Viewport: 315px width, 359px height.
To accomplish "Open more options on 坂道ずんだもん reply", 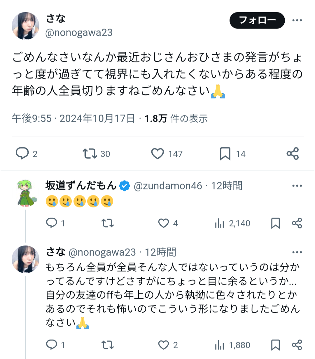I will 297,186.
